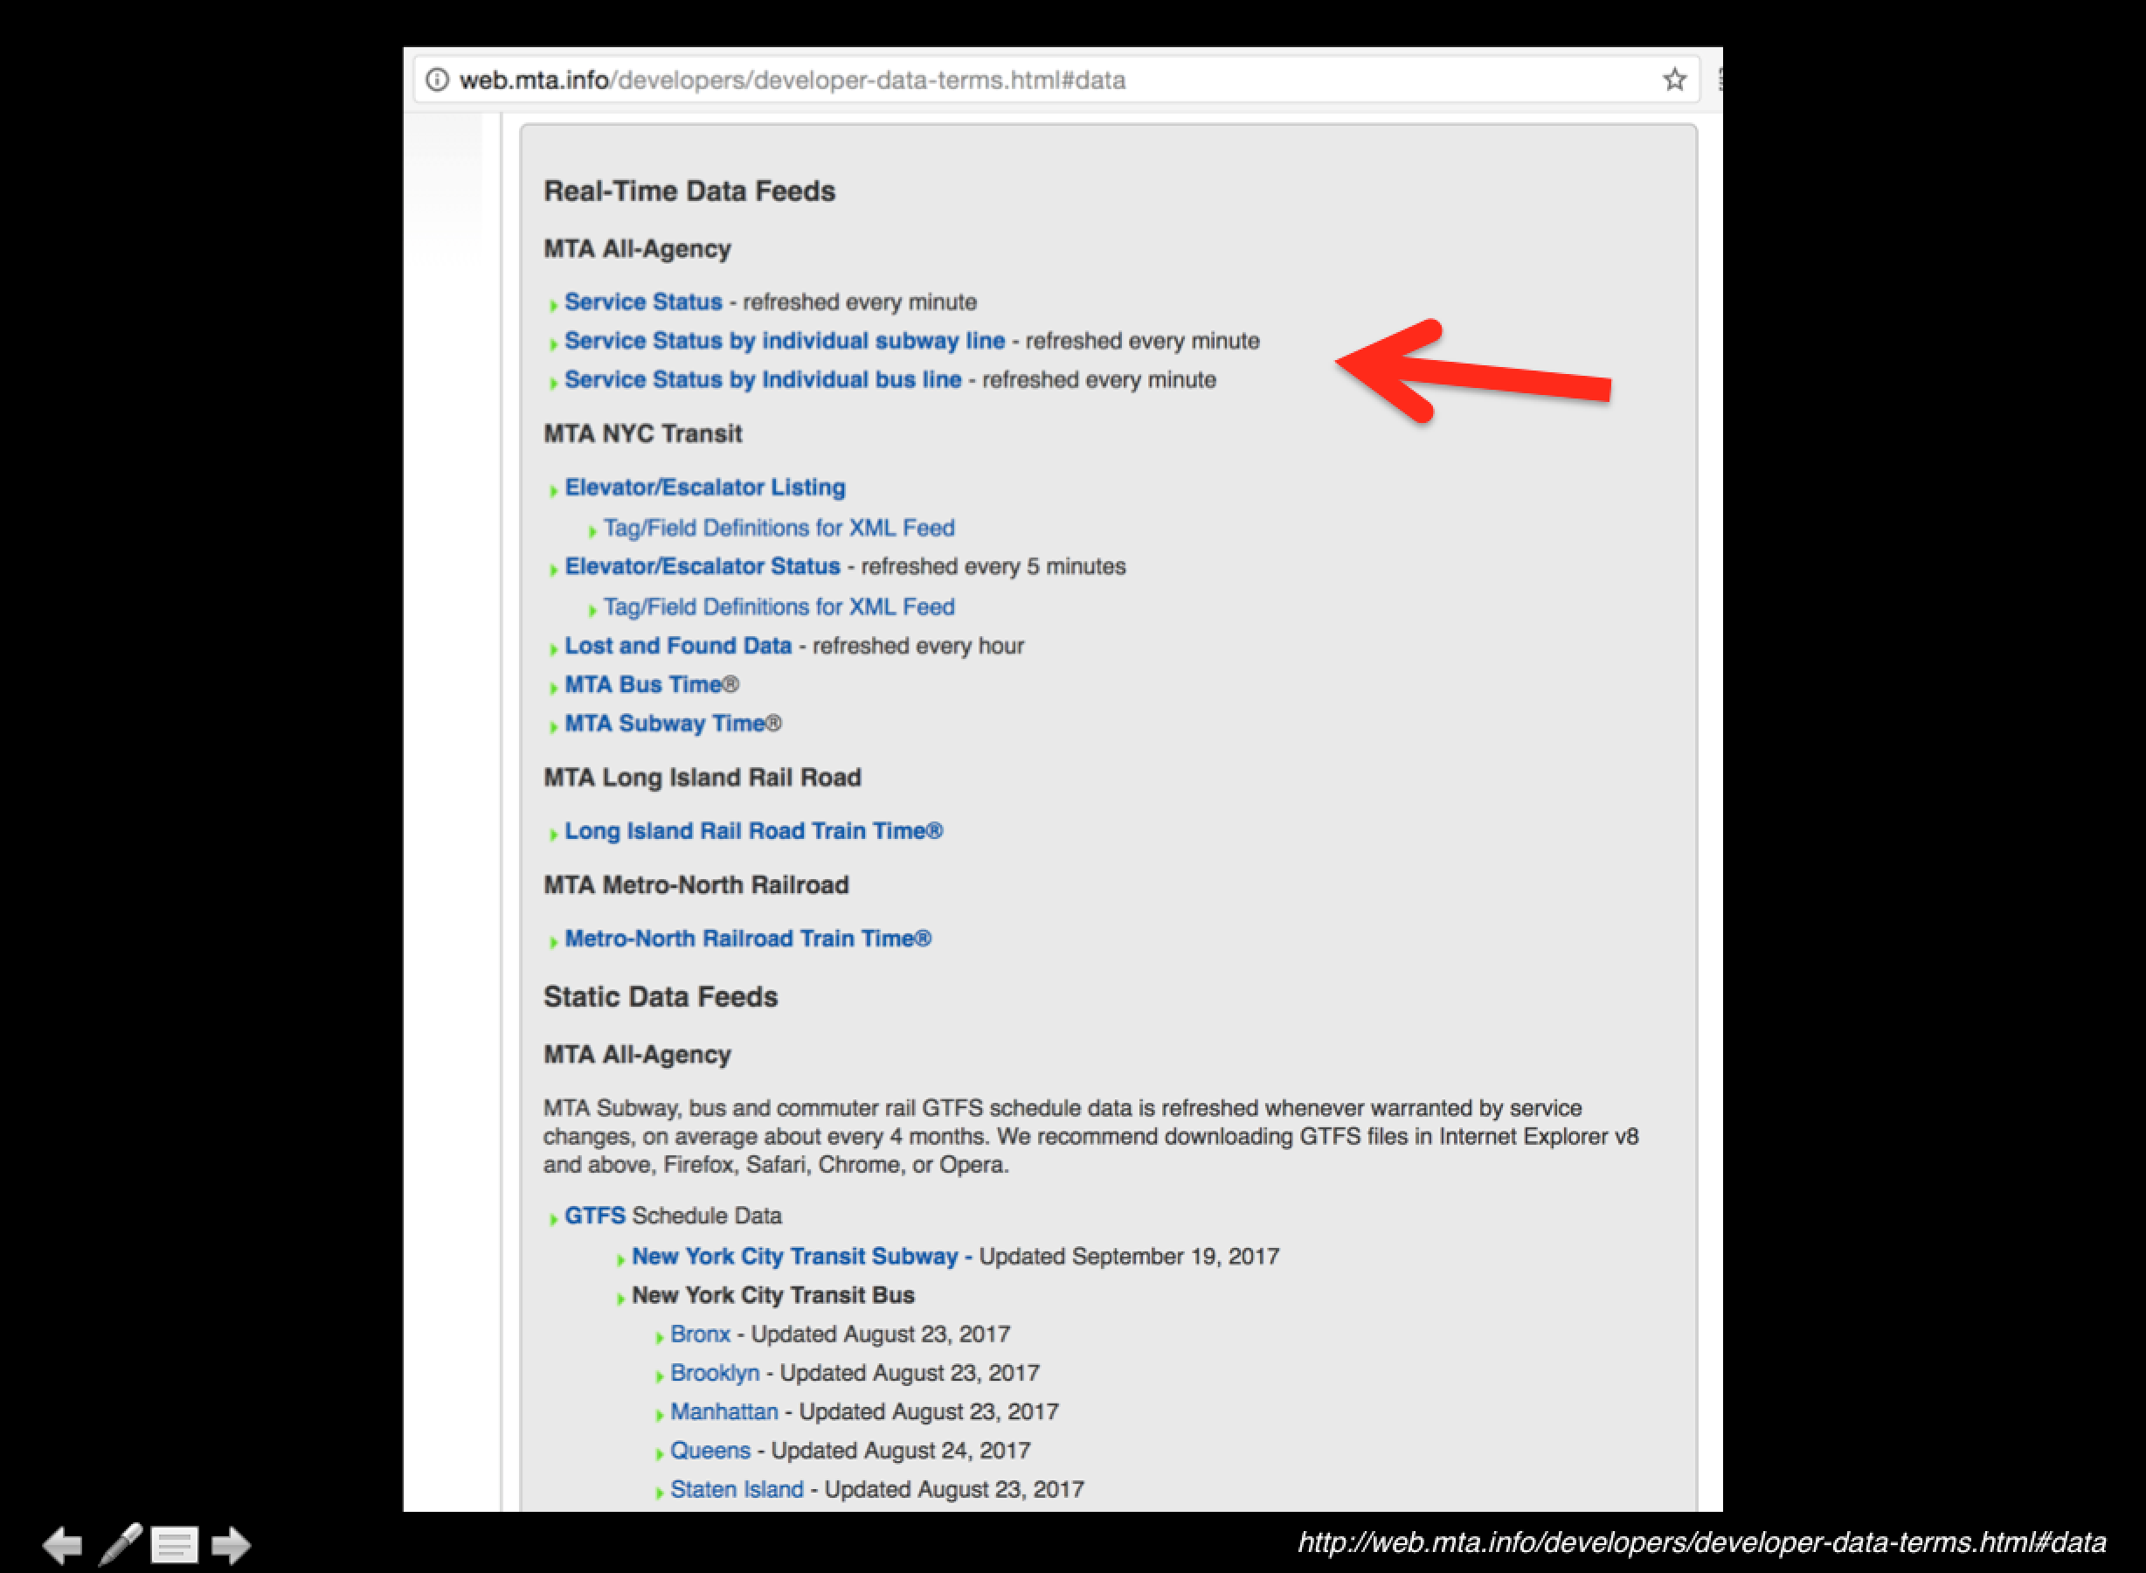
Task: Open Service Status by individual subway line
Action: pyautogui.click(x=784, y=341)
